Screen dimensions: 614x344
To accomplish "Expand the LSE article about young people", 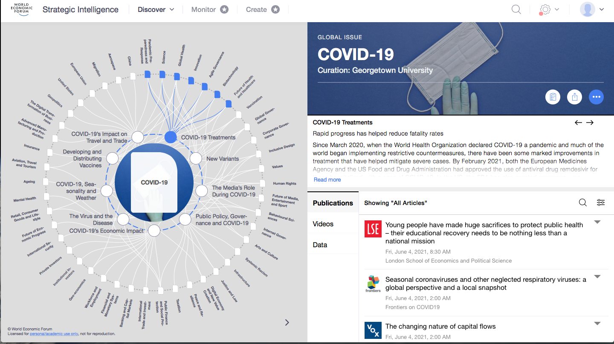I will click(x=597, y=222).
